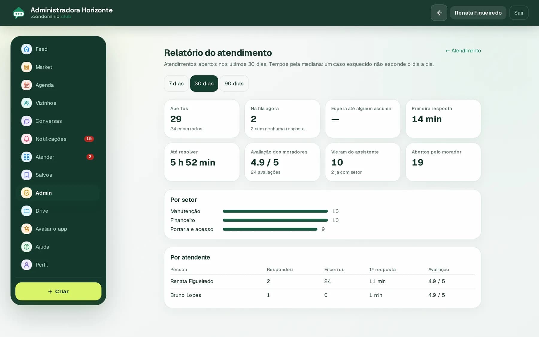
Task: Open the Market store icon
Action: (27, 67)
